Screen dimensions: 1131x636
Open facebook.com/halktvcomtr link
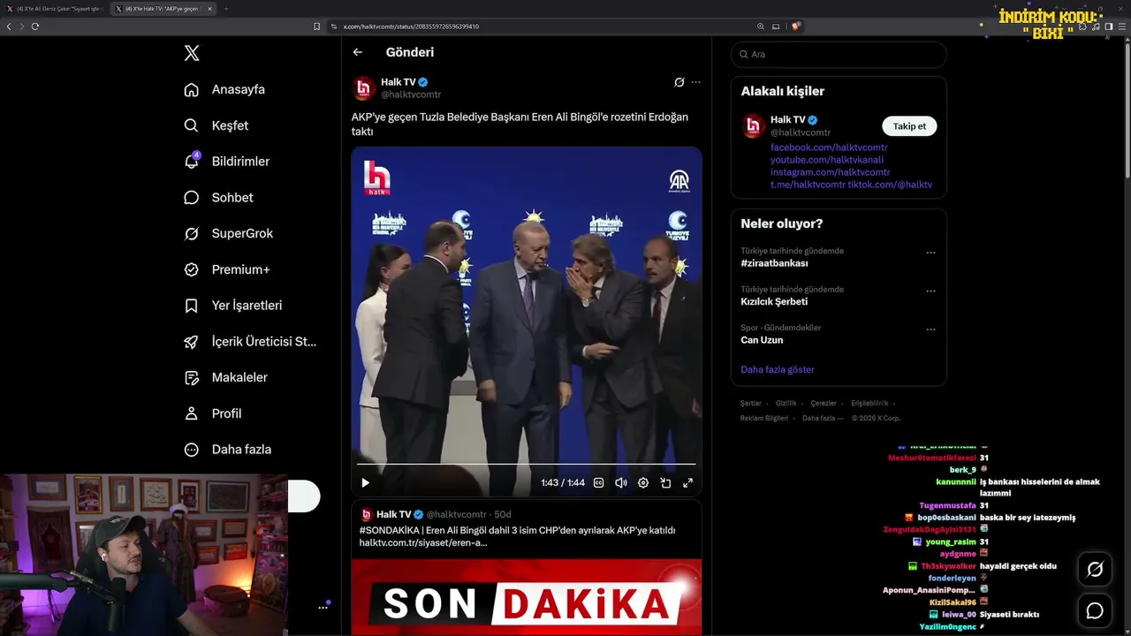(829, 148)
